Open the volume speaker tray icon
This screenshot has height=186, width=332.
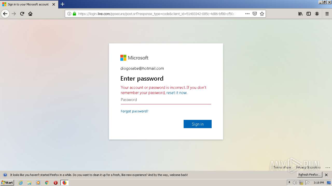pos(295,183)
